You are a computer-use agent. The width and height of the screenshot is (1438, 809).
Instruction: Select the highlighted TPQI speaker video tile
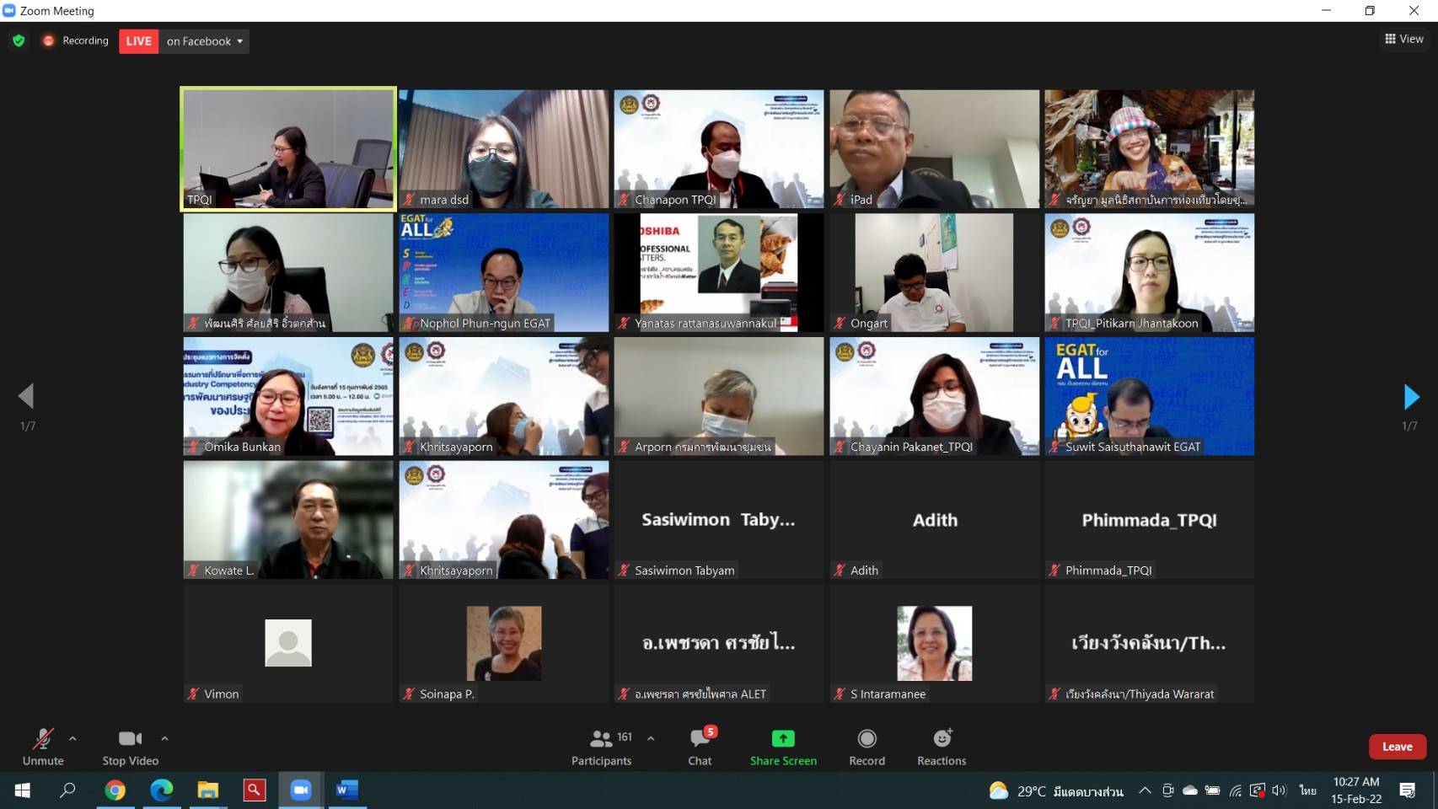click(x=288, y=148)
